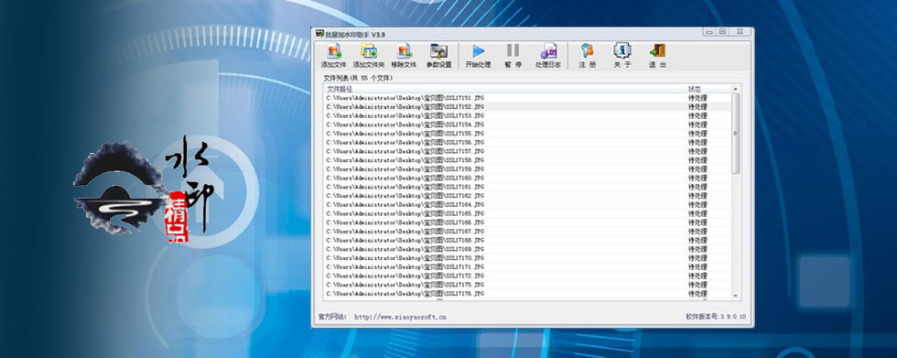The width and height of the screenshot is (897, 358).
Task: Click the file list vertical scrollbar thumb
Action: pyautogui.click(x=736, y=134)
